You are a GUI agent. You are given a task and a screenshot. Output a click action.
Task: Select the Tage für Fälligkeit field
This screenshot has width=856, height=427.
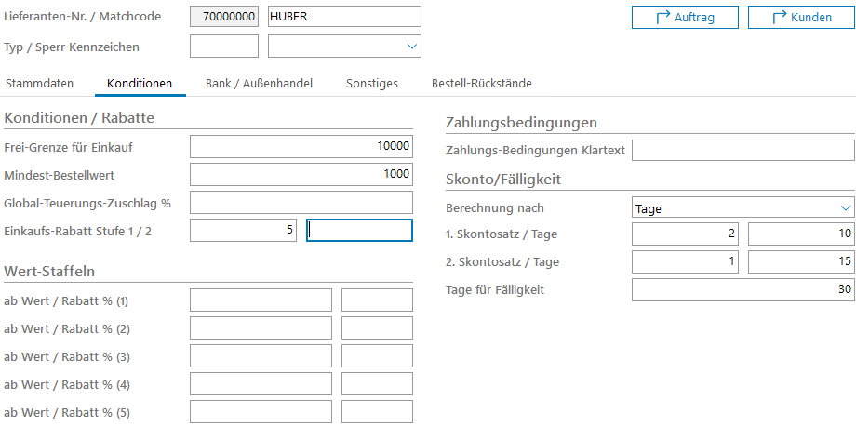(x=742, y=290)
